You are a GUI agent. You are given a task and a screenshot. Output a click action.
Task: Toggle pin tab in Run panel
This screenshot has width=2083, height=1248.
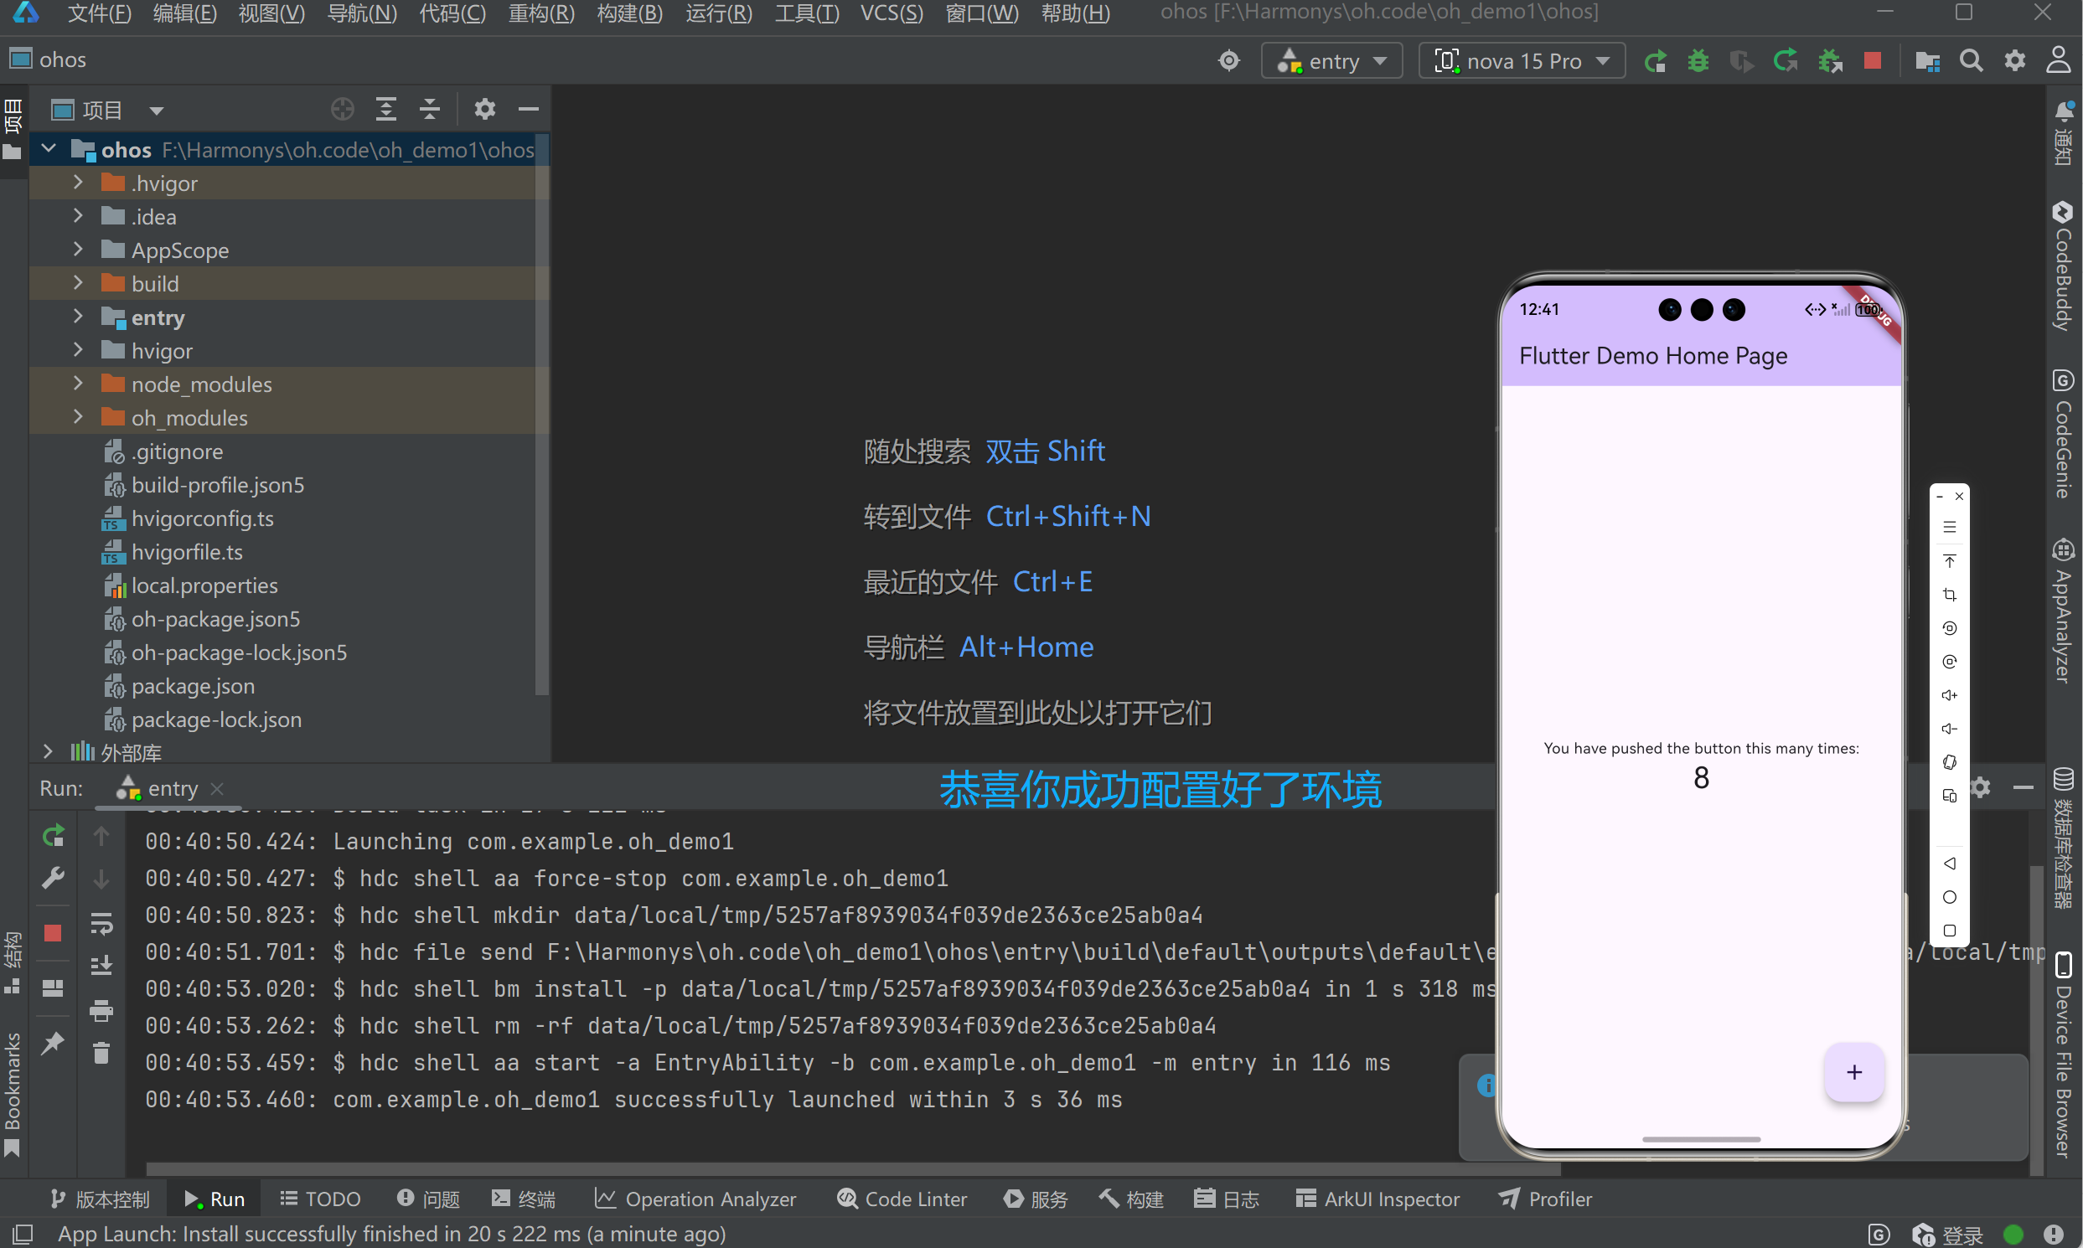point(53,1044)
